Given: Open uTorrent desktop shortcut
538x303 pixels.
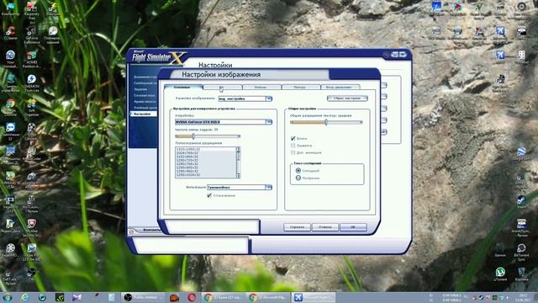Looking at the screenshot, I should point(500,274).
